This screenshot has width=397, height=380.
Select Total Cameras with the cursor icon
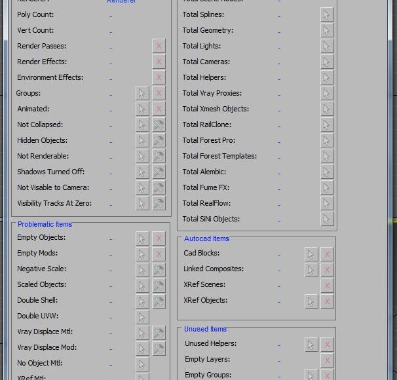pyautogui.click(x=327, y=62)
